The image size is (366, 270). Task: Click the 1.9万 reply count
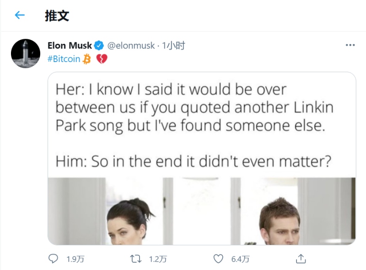point(75,259)
